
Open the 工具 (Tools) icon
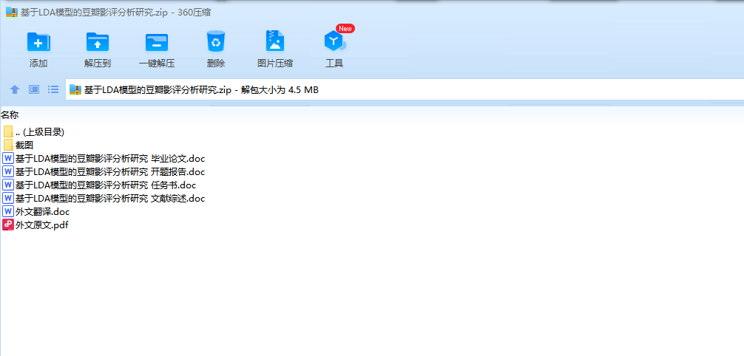(x=334, y=41)
